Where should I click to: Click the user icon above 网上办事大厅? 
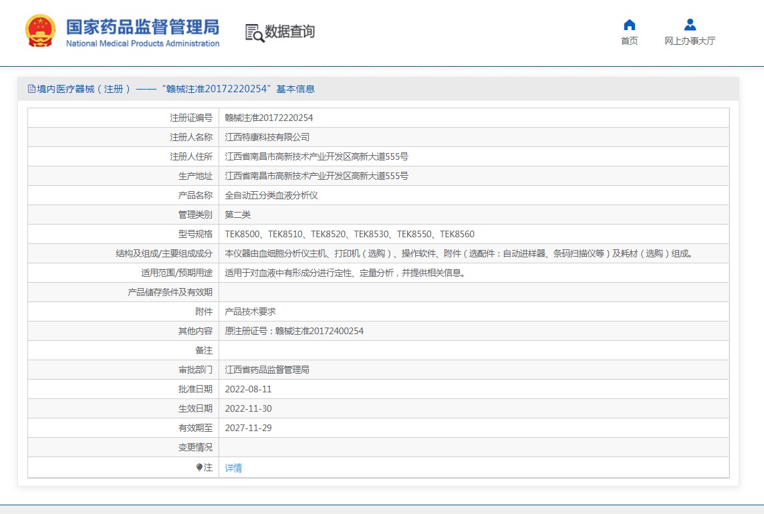coord(690,25)
